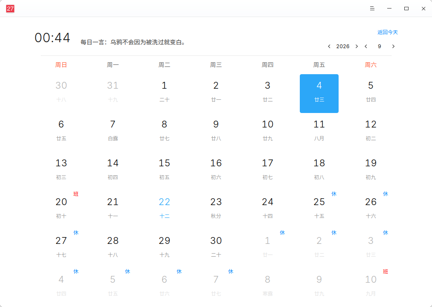Open the hamburger menu in title bar
This screenshot has height=307, width=432.
(x=372, y=9)
